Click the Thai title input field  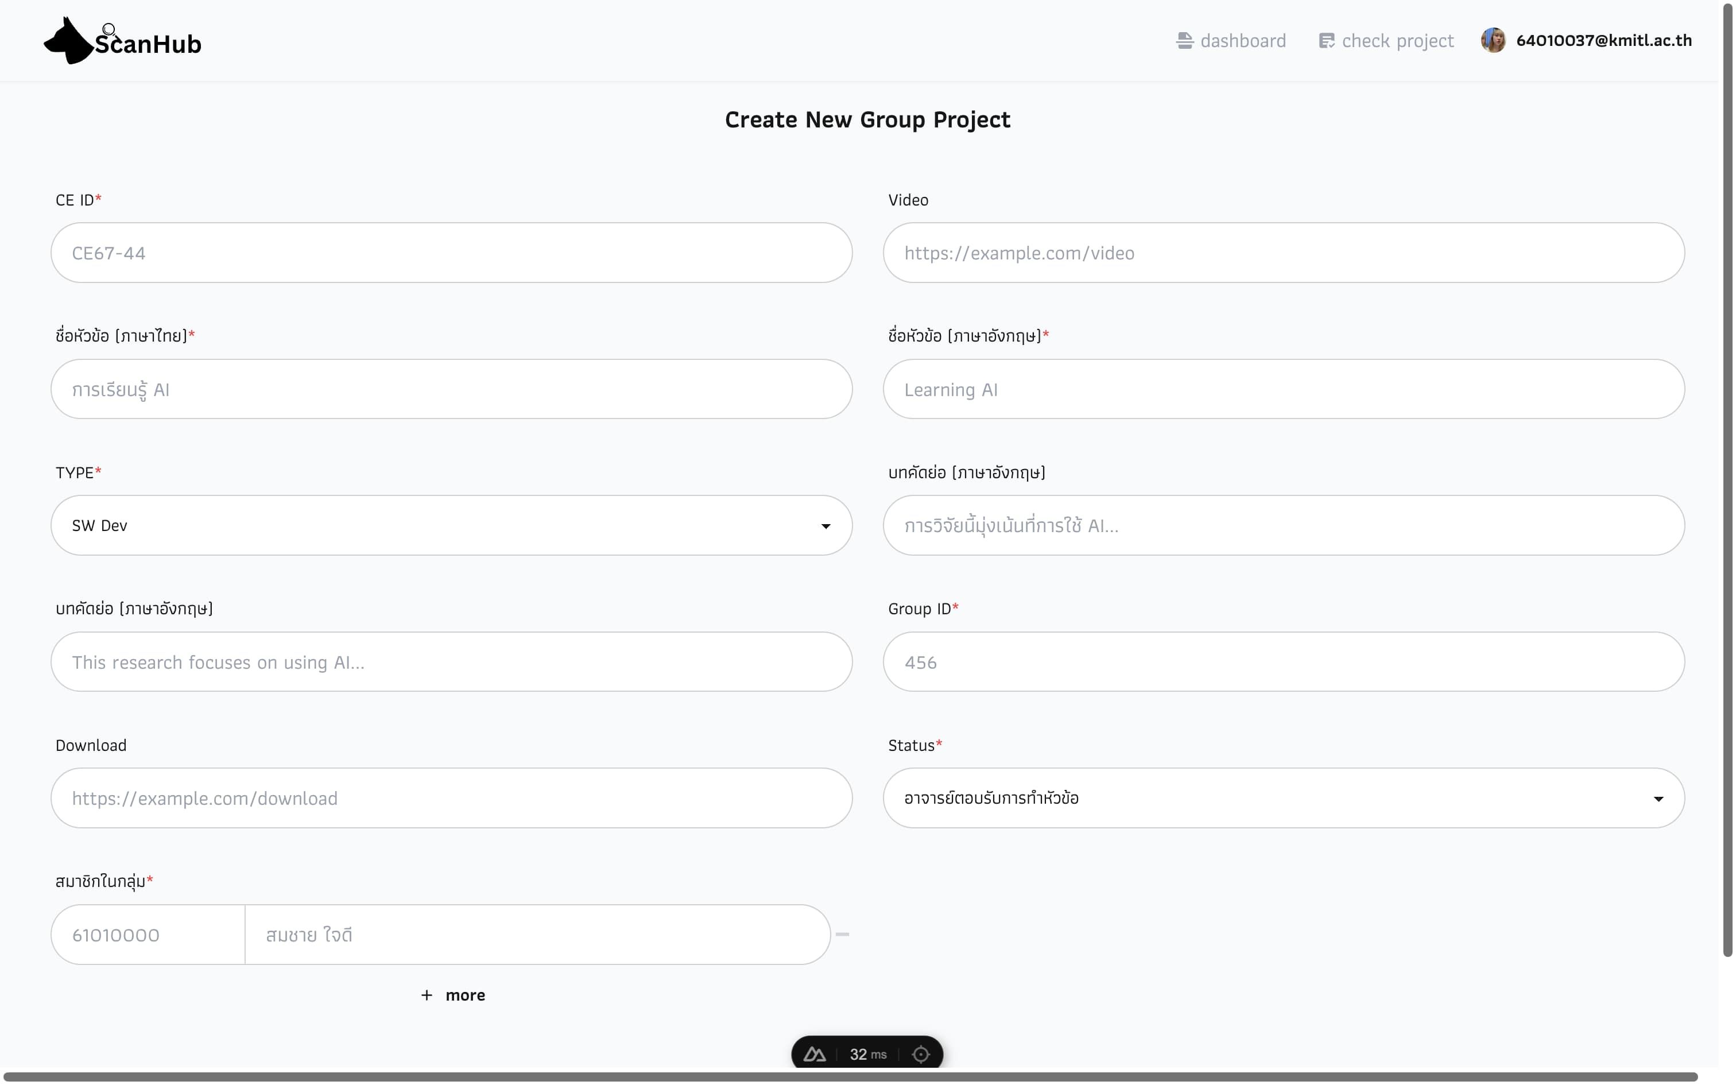click(452, 389)
